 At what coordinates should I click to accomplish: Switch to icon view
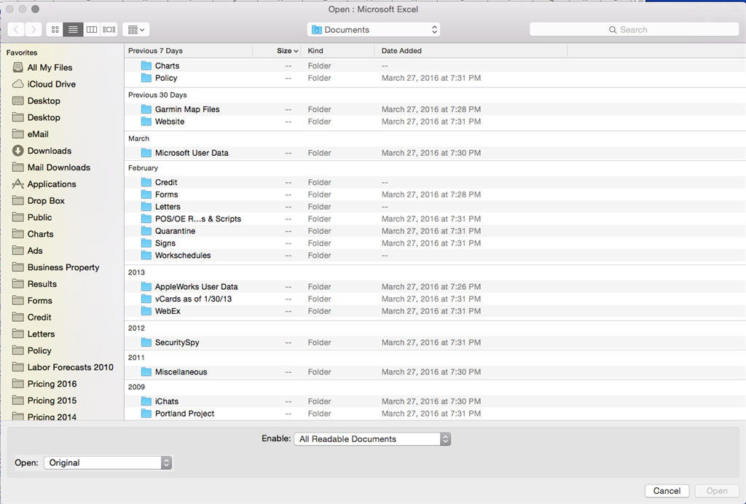(55, 29)
